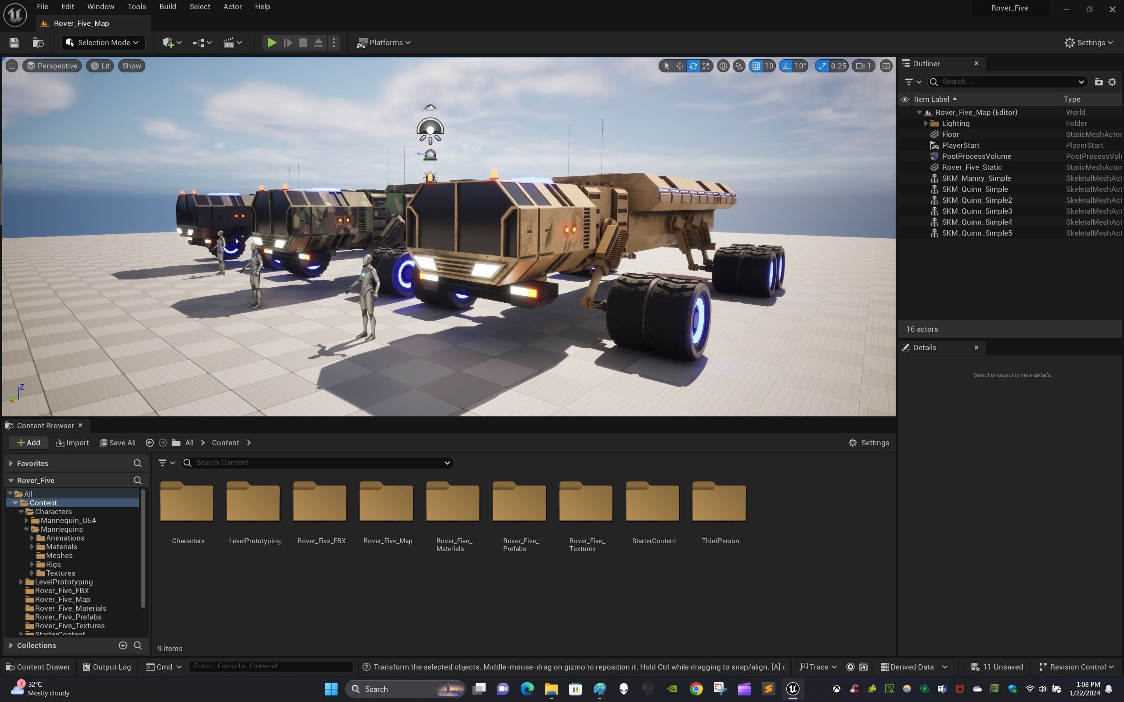The width and height of the screenshot is (1124, 702).
Task: Open Outliner settings gear
Action: (x=1113, y=82)
